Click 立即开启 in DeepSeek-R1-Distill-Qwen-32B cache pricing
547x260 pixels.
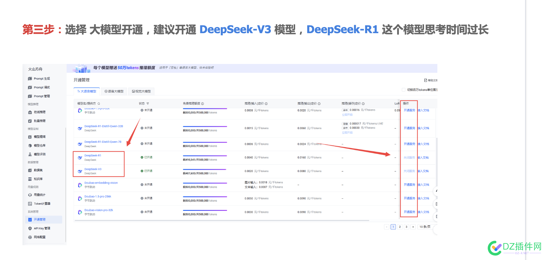pos(347,133)
